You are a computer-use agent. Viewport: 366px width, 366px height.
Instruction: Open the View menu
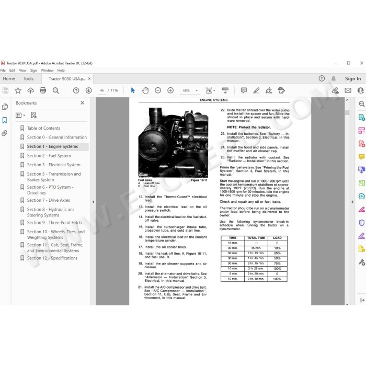[x=22, y=70]
